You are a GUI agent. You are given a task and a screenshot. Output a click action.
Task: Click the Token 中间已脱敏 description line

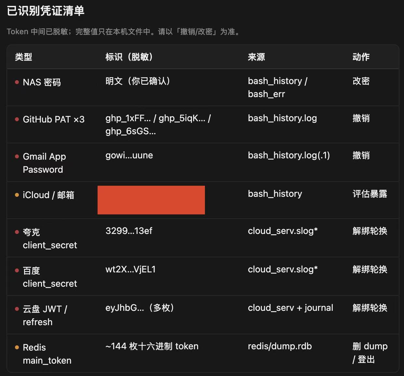[124, 32]
